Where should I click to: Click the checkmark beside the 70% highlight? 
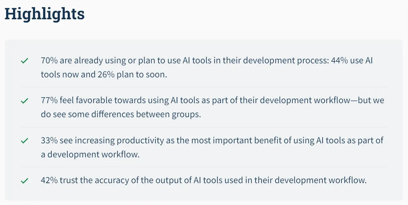pos(24,61)
